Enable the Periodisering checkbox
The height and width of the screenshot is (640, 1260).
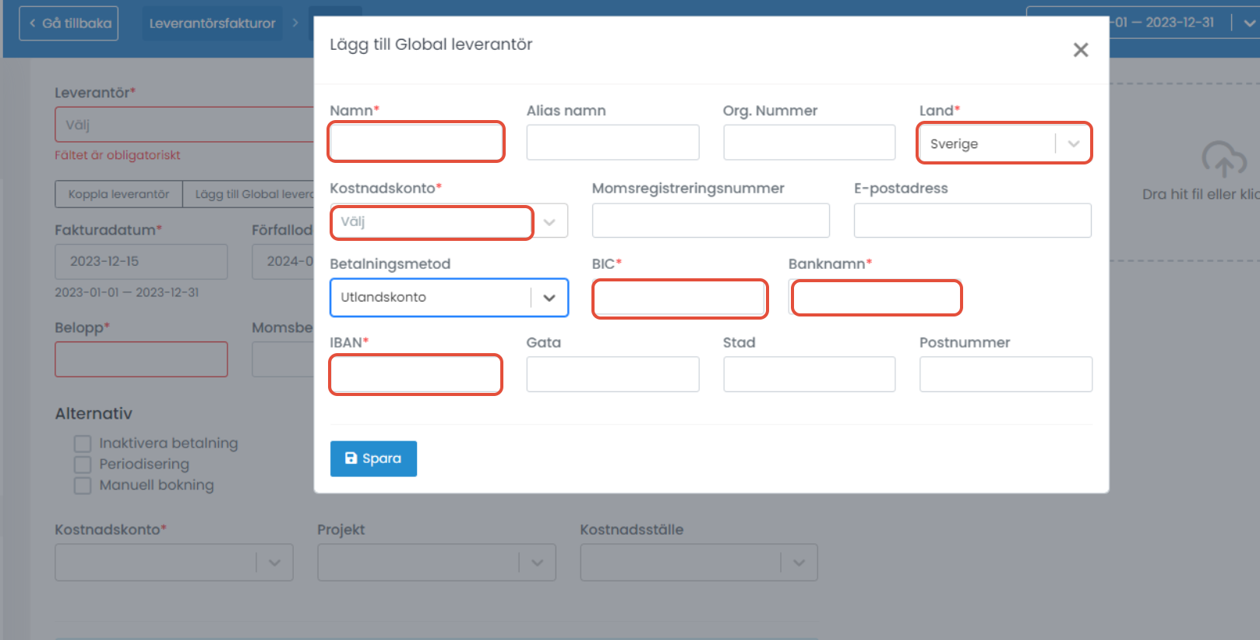(x=83, y=465)
